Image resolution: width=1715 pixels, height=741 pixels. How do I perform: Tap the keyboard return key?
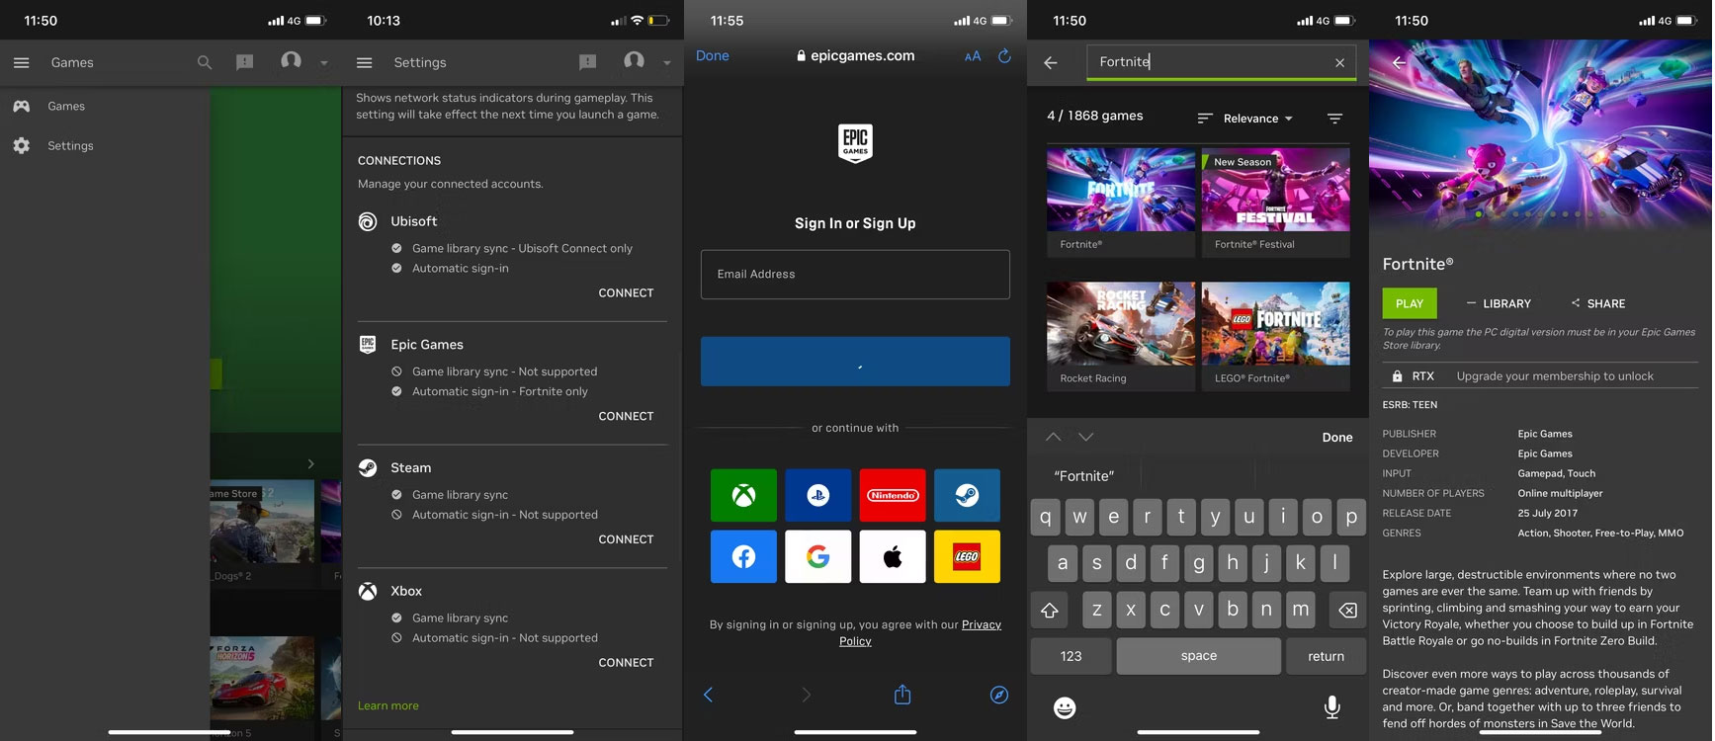1326,656
